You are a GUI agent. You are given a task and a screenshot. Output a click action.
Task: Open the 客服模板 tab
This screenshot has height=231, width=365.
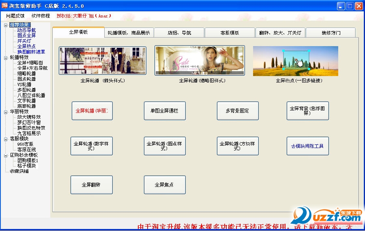[x=230, y=33]
